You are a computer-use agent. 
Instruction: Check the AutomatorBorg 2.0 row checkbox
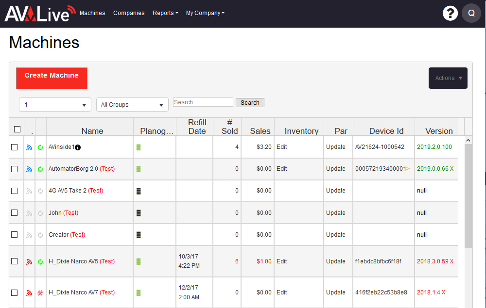(x=14, y=169)
